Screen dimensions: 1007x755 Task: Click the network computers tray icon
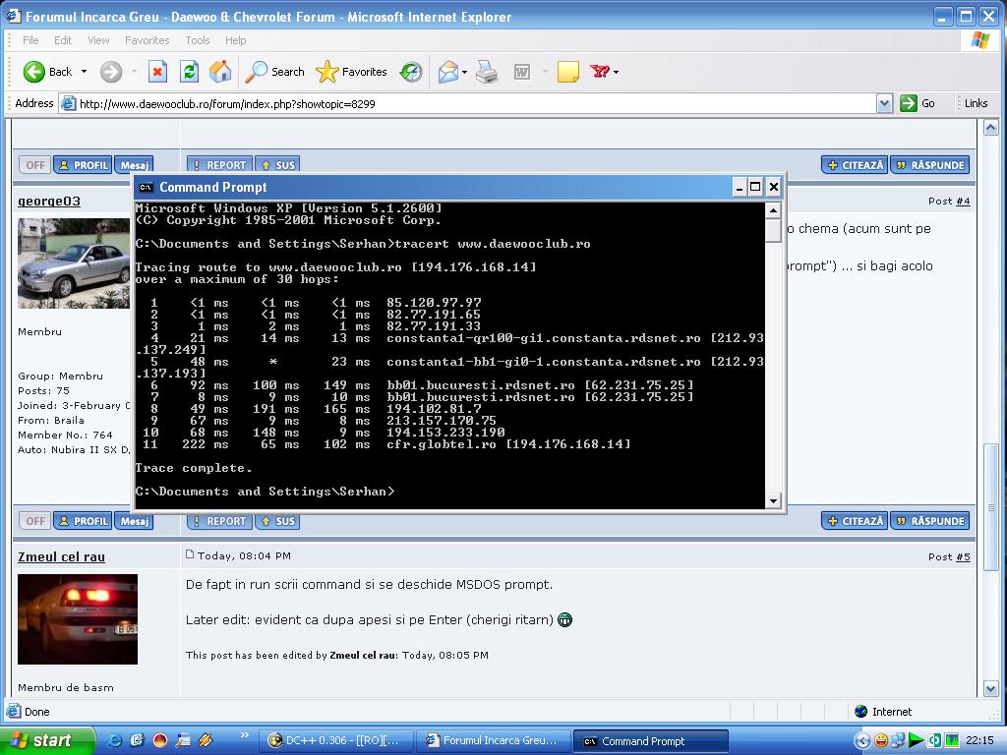[898, 741]
